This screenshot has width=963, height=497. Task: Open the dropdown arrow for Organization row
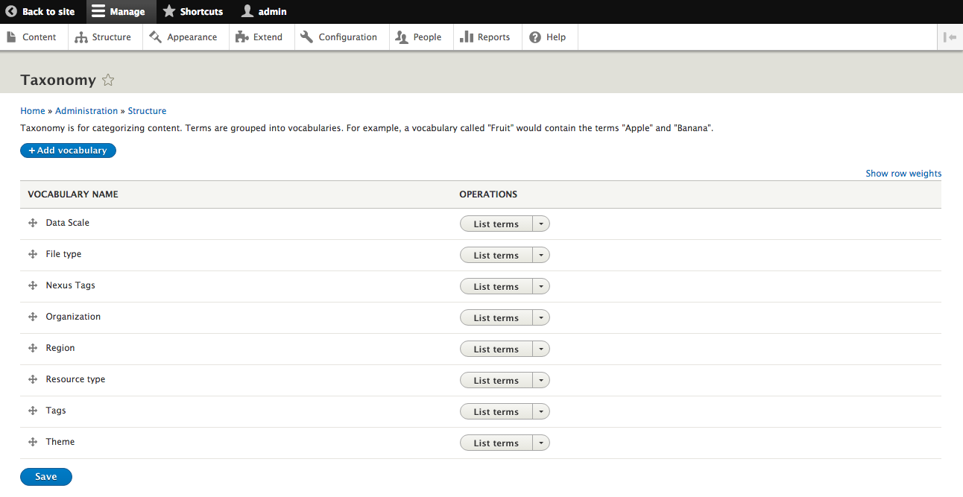click(541, 318)
